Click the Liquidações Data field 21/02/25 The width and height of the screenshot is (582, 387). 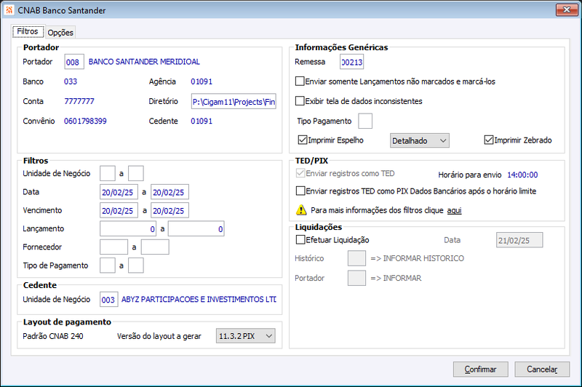click(519, 240)
